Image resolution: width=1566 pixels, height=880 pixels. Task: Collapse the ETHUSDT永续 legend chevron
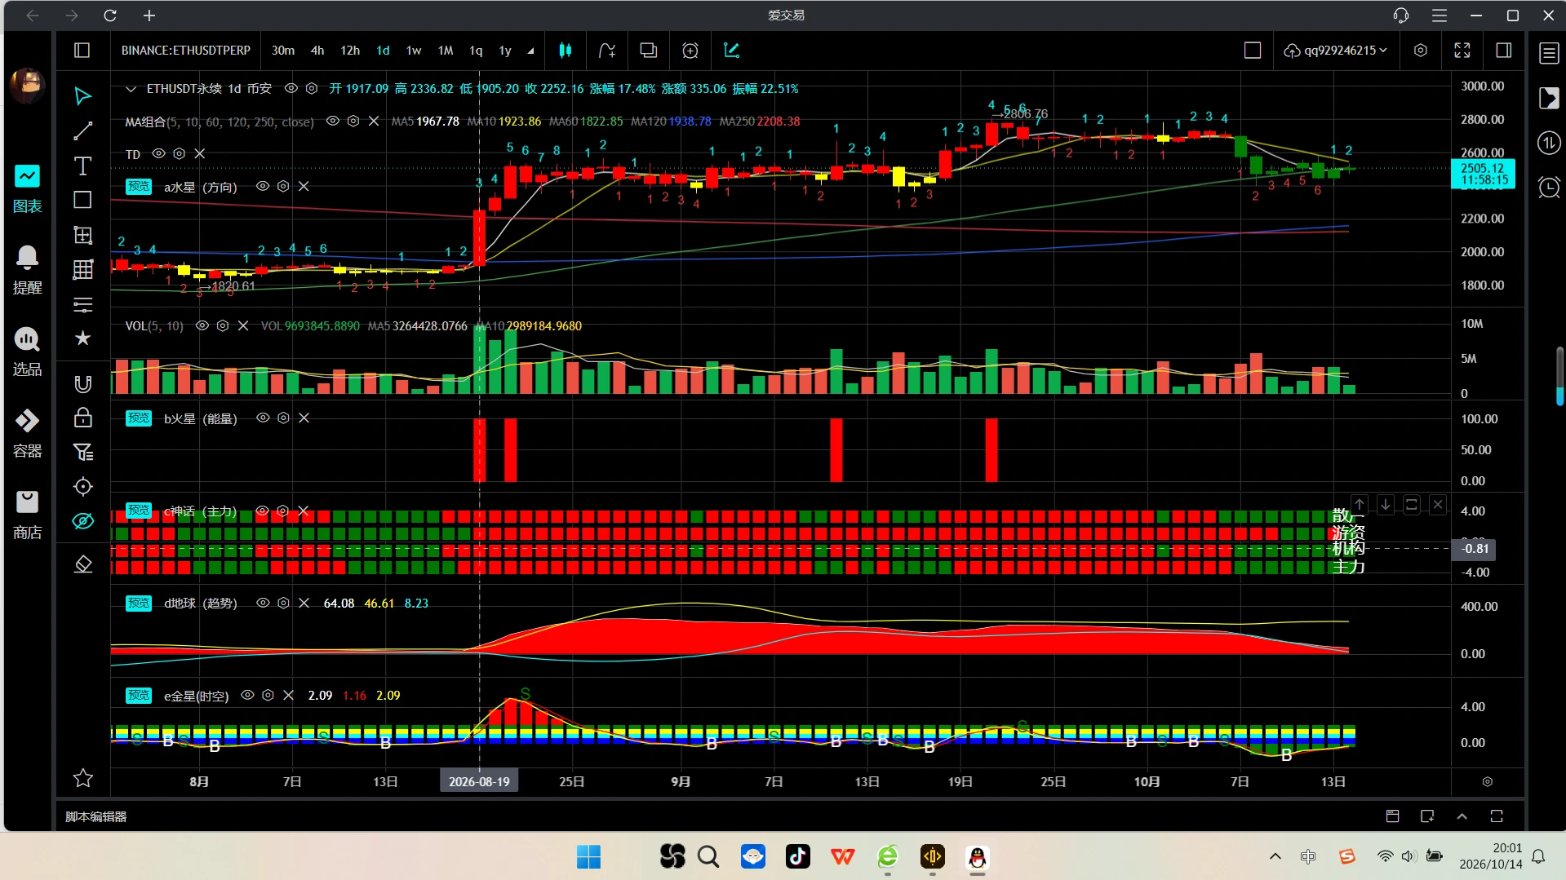click(x=131, y=89)
